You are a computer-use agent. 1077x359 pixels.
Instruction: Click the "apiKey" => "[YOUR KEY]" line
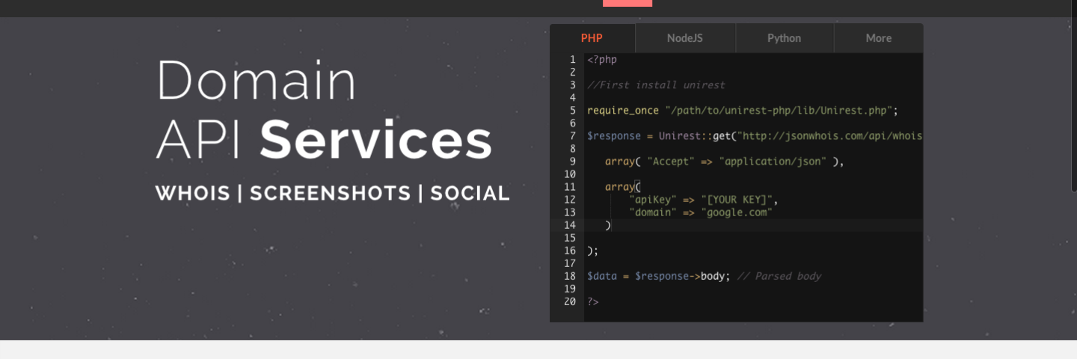pos(704,200)
